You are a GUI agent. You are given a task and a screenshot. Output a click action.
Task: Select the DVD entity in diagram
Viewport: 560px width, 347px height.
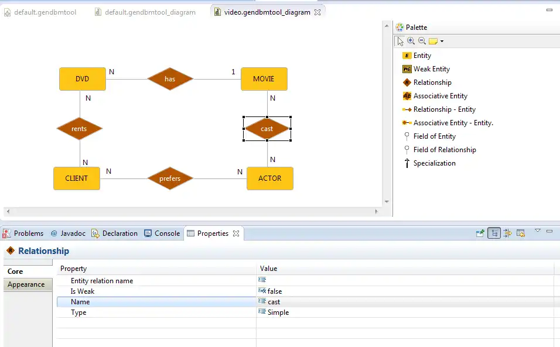click(83, 79)
